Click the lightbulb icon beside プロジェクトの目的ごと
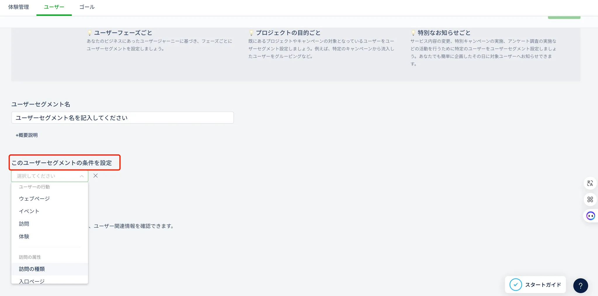Screen dimensions: 598x296 click(x=251, y=33)
